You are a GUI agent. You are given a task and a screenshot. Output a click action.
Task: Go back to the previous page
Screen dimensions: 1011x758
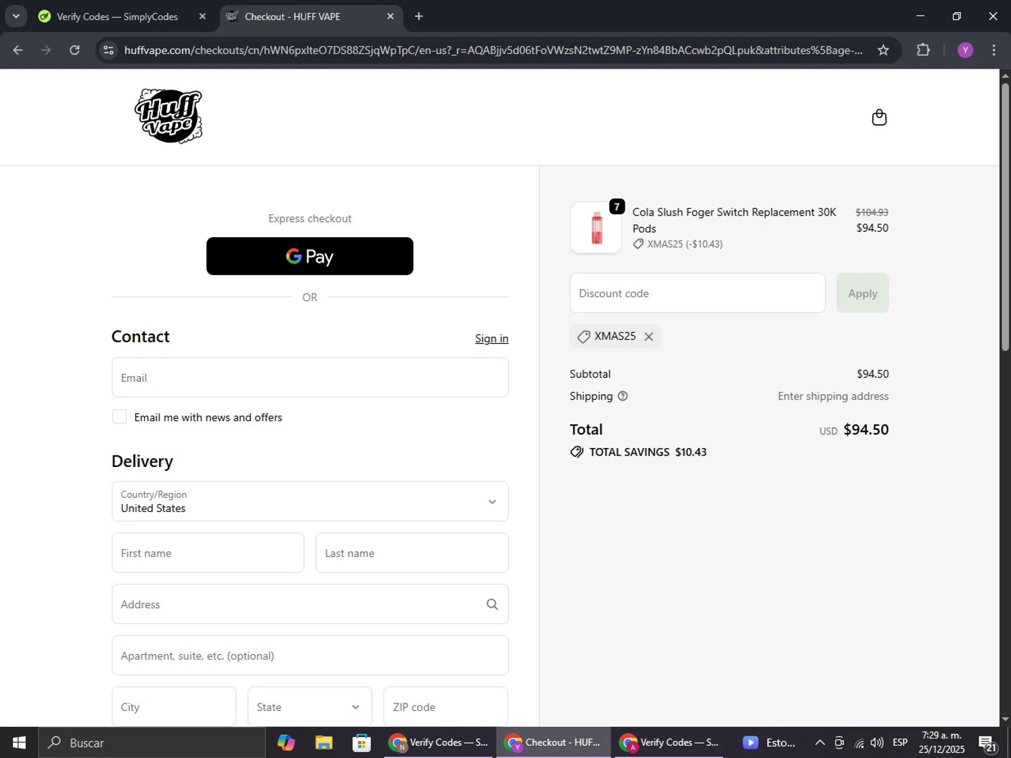[x=18, y=50]
